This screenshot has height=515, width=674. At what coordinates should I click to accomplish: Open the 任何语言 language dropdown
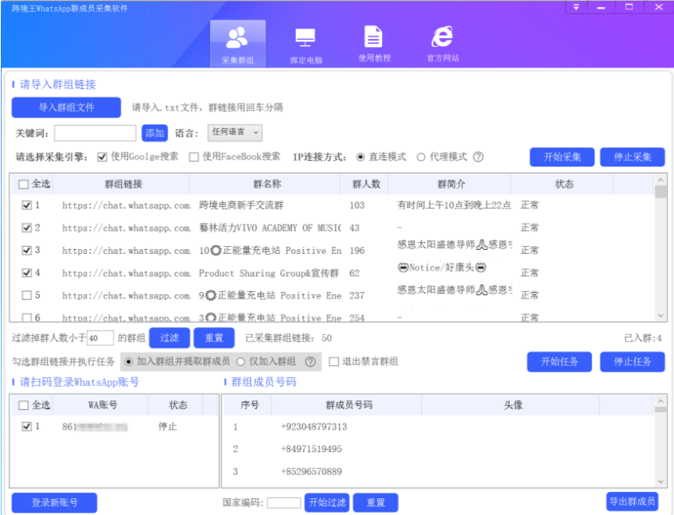tap(233, 131)
